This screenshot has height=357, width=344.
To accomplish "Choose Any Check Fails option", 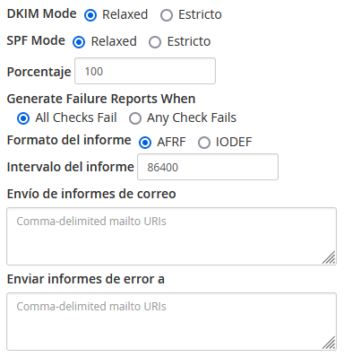I will [135, 118].
